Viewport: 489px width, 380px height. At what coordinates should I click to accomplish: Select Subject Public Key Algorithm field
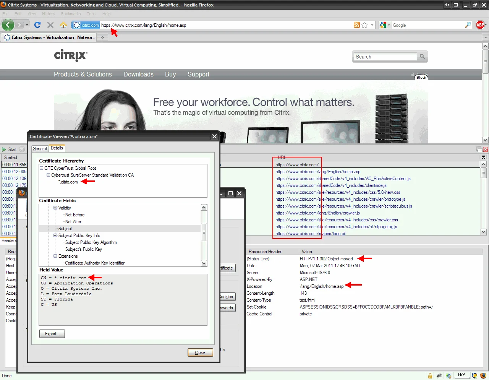91,242
